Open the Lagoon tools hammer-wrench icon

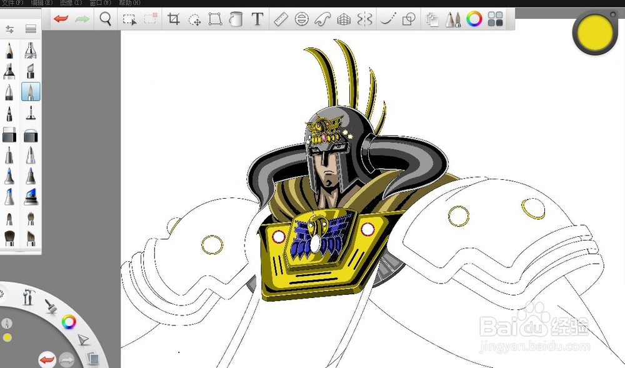click(28, 296)
